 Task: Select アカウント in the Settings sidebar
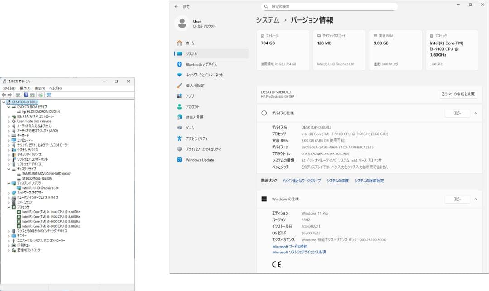(211, 106)
